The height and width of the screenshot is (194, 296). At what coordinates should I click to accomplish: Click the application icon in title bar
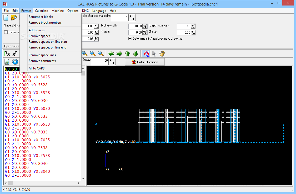pos(5,4)
